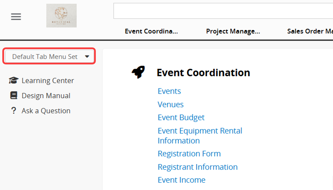
Task: Click the question mark Ask a Question icon
Action: (13, 111)
